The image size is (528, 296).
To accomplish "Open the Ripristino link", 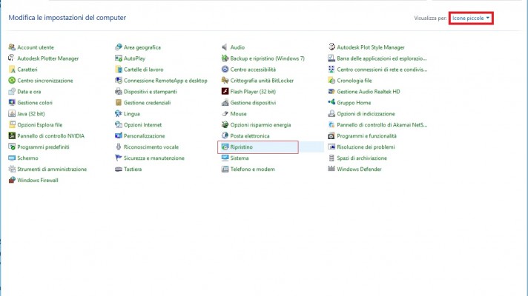I will (x=241, y=147).
